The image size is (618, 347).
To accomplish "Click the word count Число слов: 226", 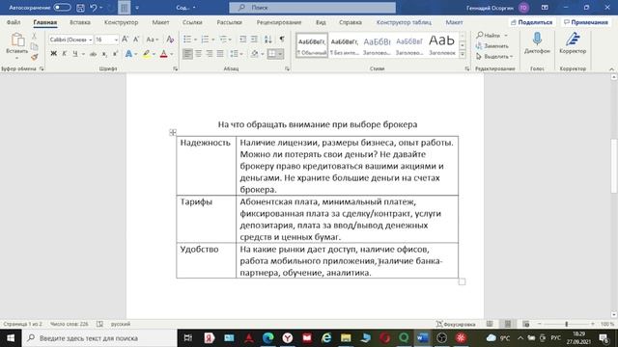I will coord(69,324).
